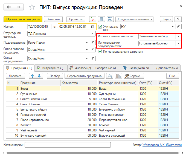Click the document report icon in toolbar

point(101,19)
